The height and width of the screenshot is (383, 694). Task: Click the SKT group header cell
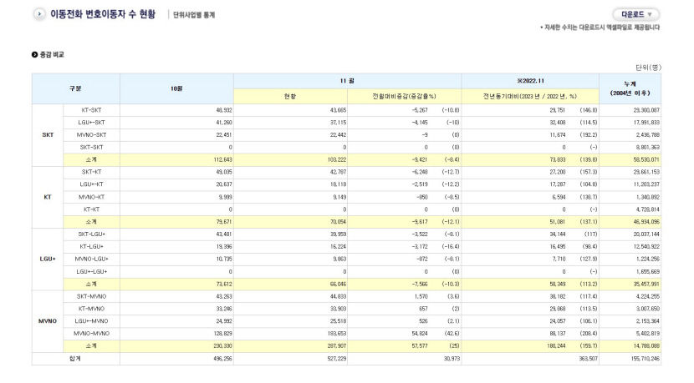pos(48,134)
